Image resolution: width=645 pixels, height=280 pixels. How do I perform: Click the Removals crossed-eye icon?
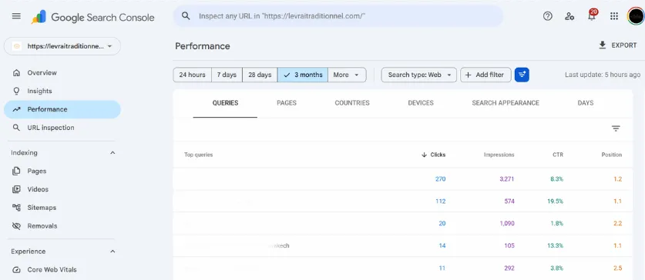[16, 226]
